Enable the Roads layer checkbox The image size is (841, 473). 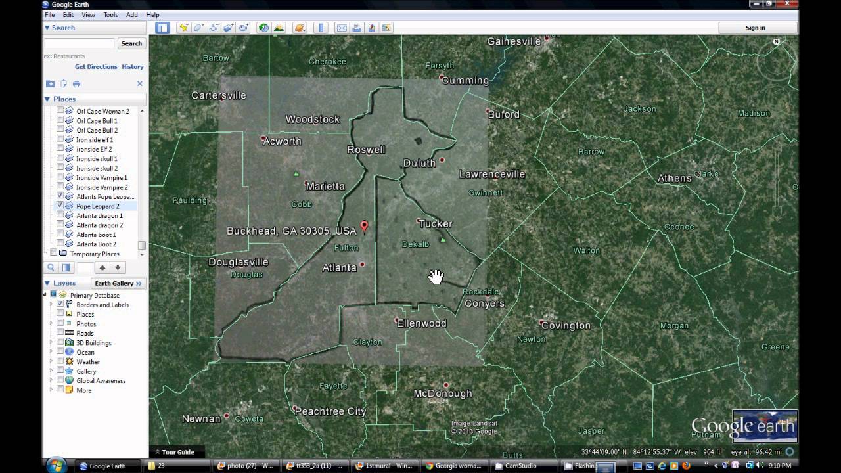click(x=60, y=333)
